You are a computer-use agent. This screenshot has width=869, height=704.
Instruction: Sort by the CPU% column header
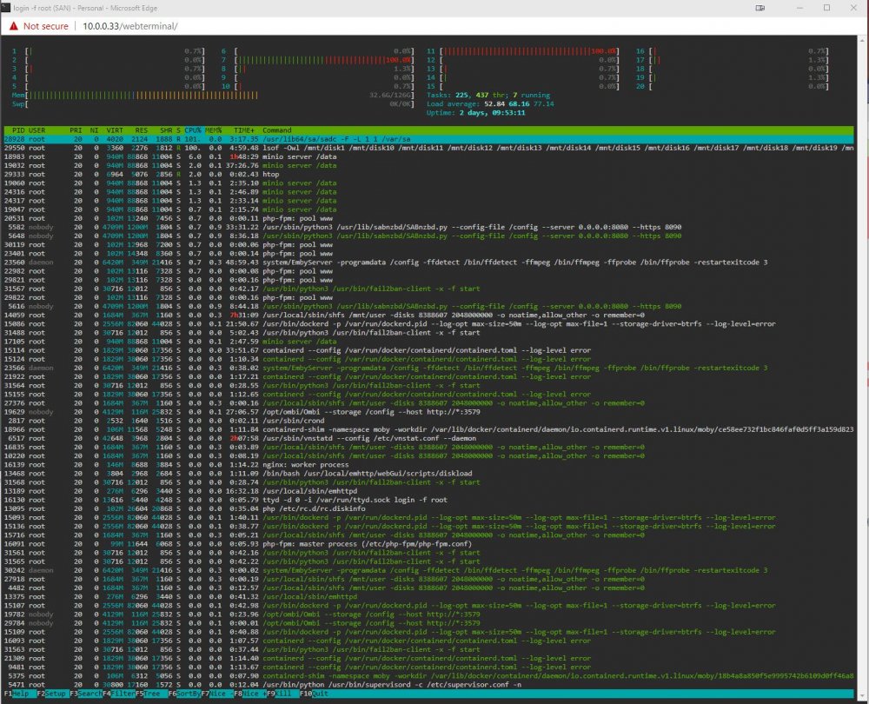click(194, 130)
